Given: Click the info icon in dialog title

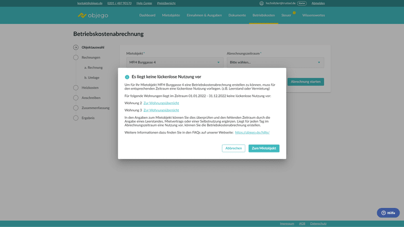Looking at the screenshot, I should [127, 77].
